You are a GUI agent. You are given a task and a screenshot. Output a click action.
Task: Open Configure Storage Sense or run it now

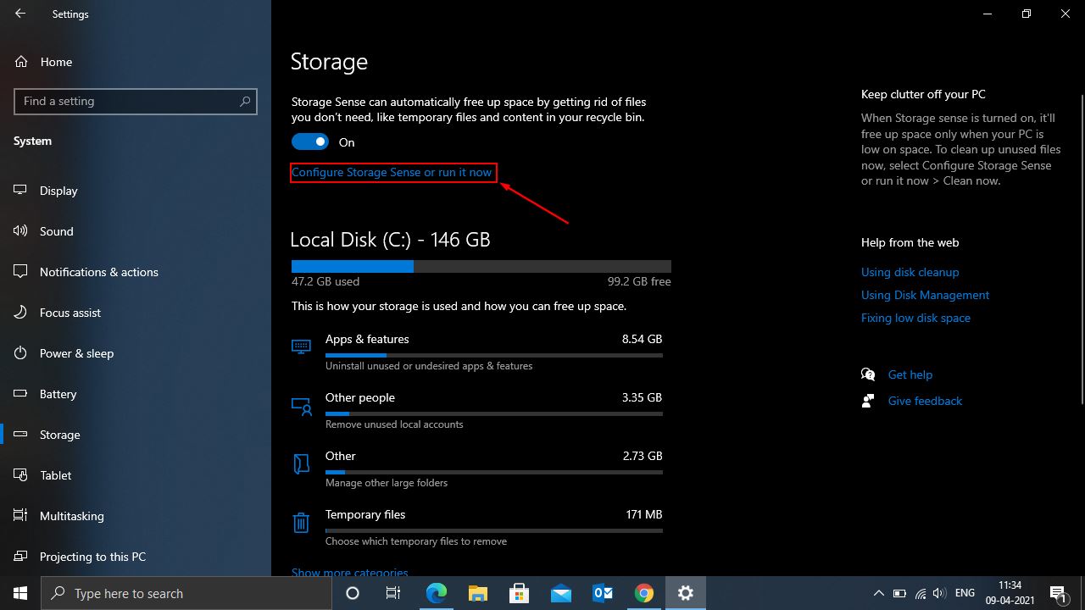(392, 172)
